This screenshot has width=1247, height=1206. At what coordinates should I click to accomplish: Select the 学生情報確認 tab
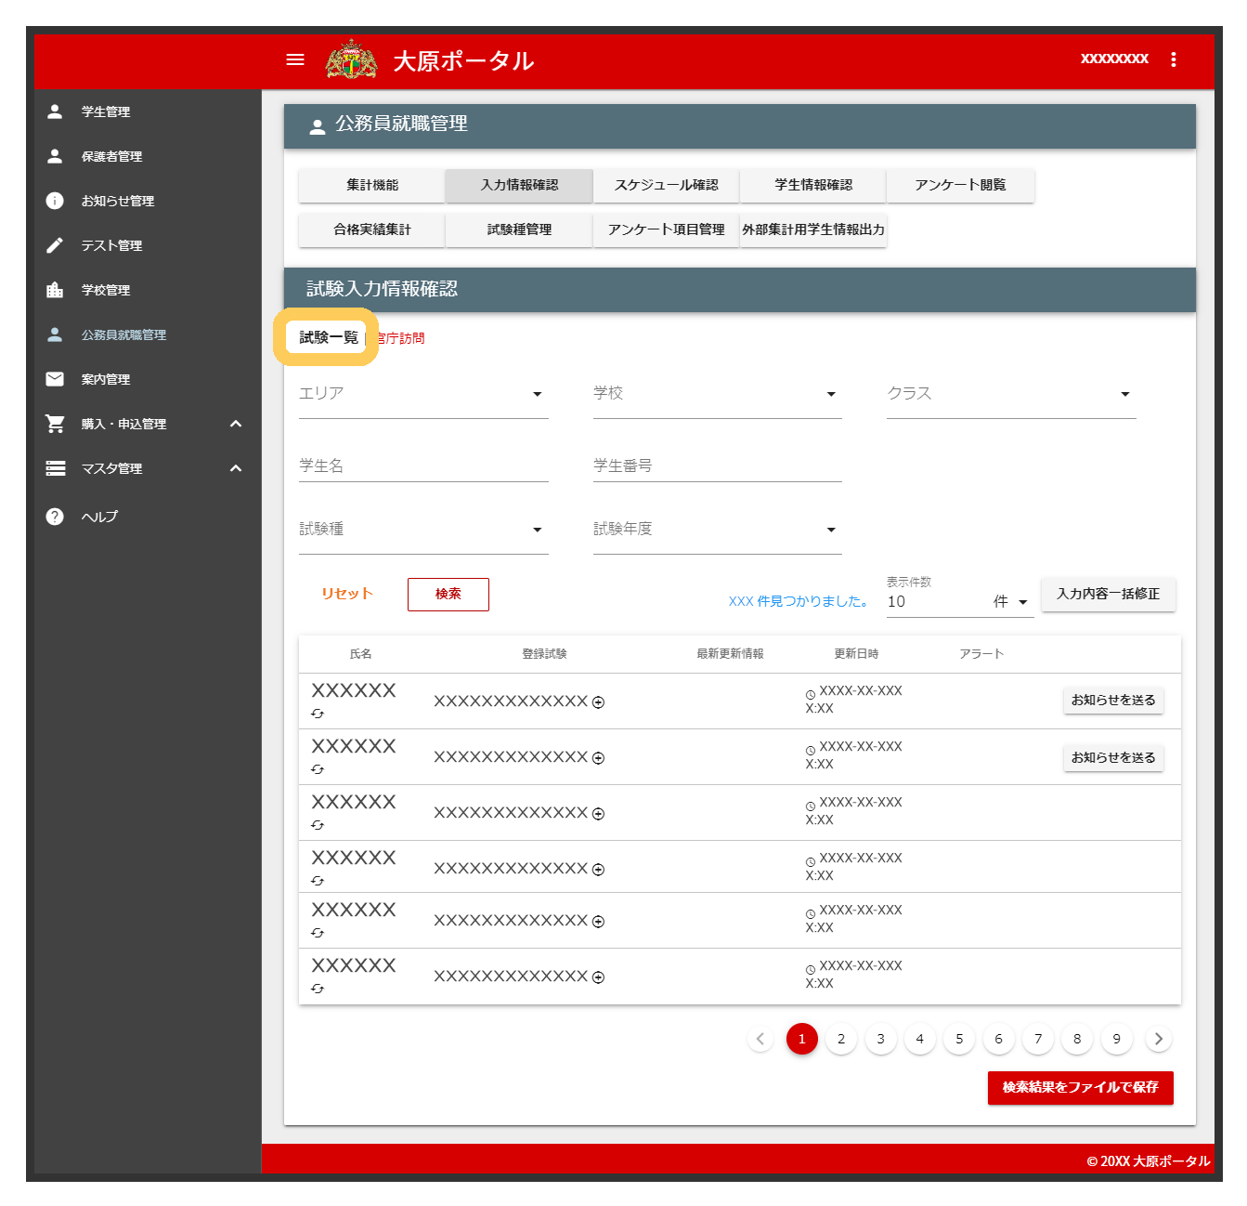pos(813,185)
